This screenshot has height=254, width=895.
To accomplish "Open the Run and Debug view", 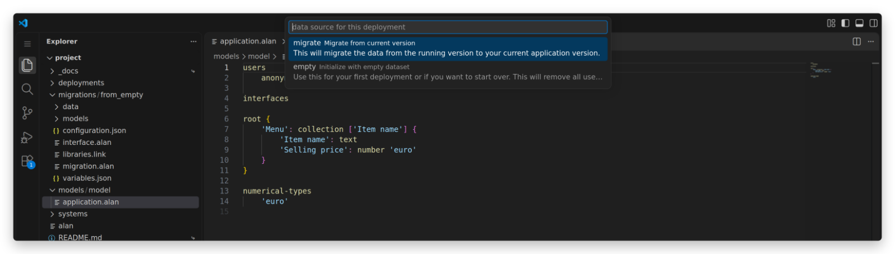I will click(27, 137).
